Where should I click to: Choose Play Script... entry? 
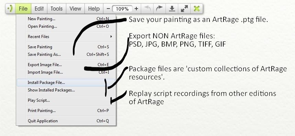click(x=66, y=100)
